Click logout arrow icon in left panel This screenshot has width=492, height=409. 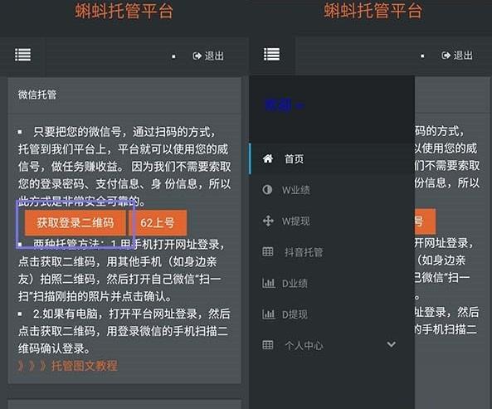click(x=197, y=56)
